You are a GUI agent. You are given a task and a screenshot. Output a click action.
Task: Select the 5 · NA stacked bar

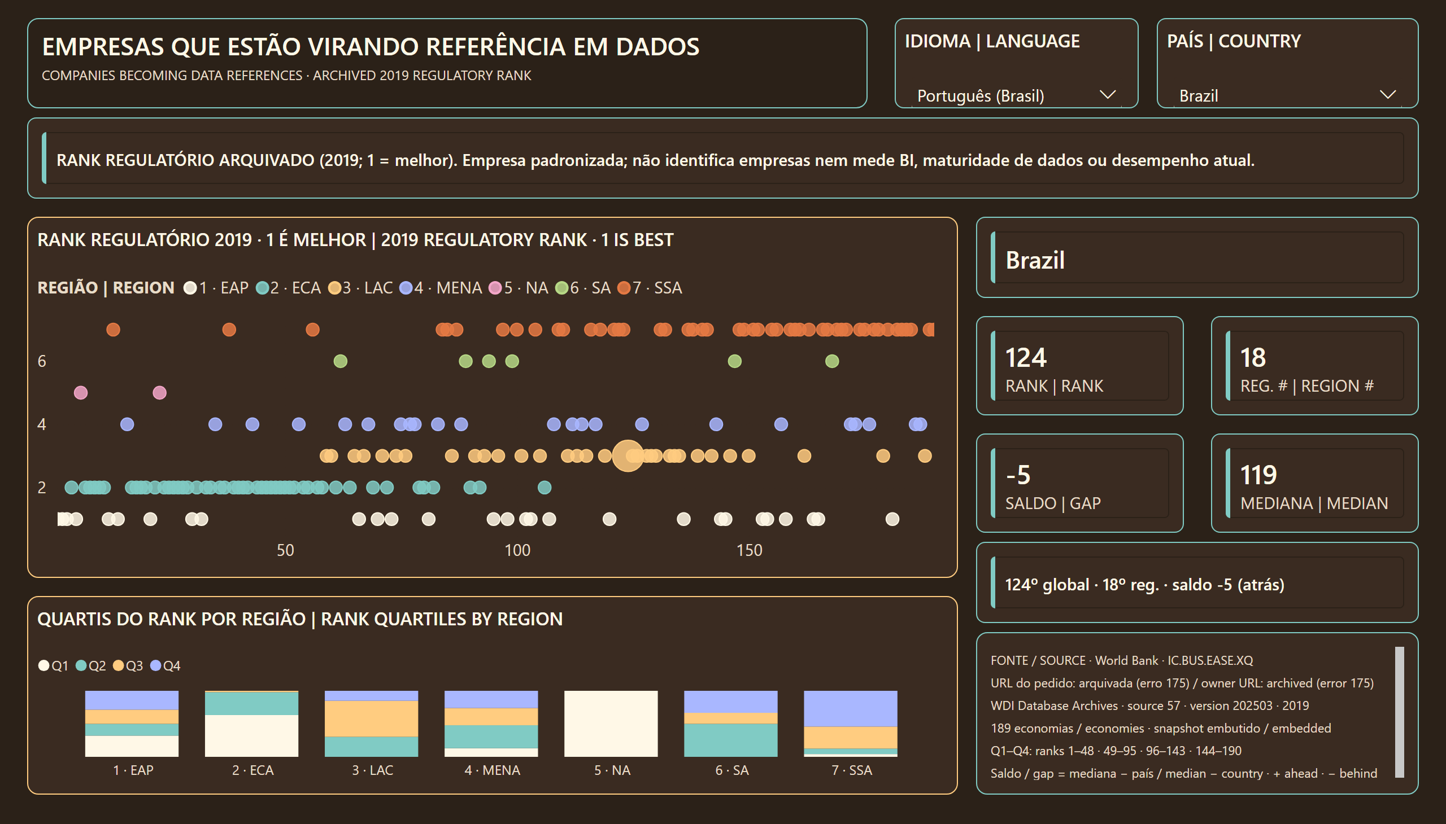pyautogui.click(x=611, y=724)
